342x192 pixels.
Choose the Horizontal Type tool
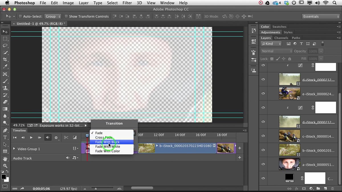click(x=5, y=137)
